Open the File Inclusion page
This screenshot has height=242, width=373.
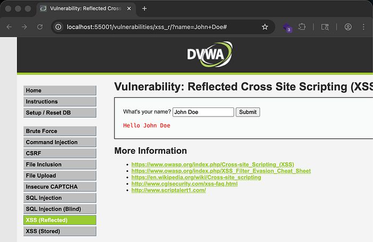coord(60,164)
